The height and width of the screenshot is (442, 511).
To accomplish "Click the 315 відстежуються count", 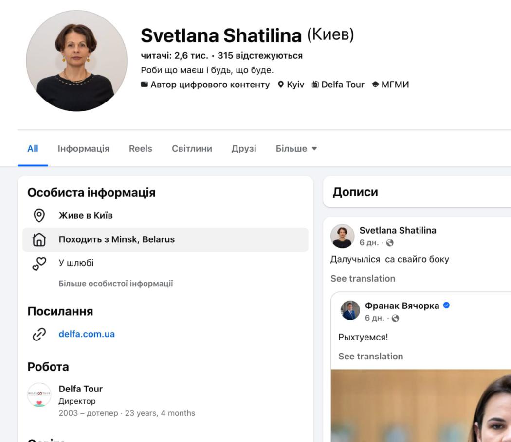I will [260, 56].
